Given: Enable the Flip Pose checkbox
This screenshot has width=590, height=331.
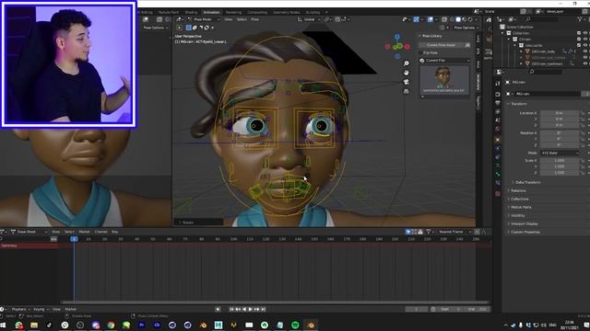Looking at the screenshot, I should (x=421, y=53).
